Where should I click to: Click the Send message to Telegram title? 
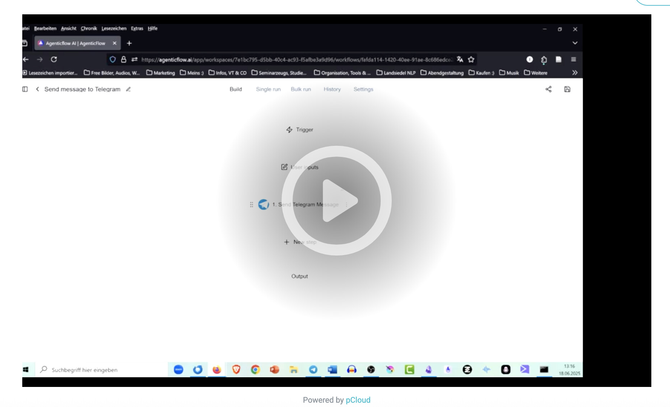coord(82,89)
